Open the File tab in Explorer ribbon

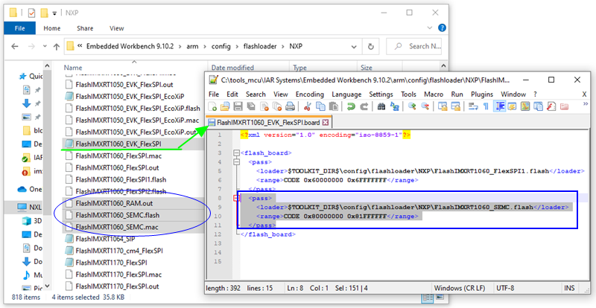coord(20,28)
